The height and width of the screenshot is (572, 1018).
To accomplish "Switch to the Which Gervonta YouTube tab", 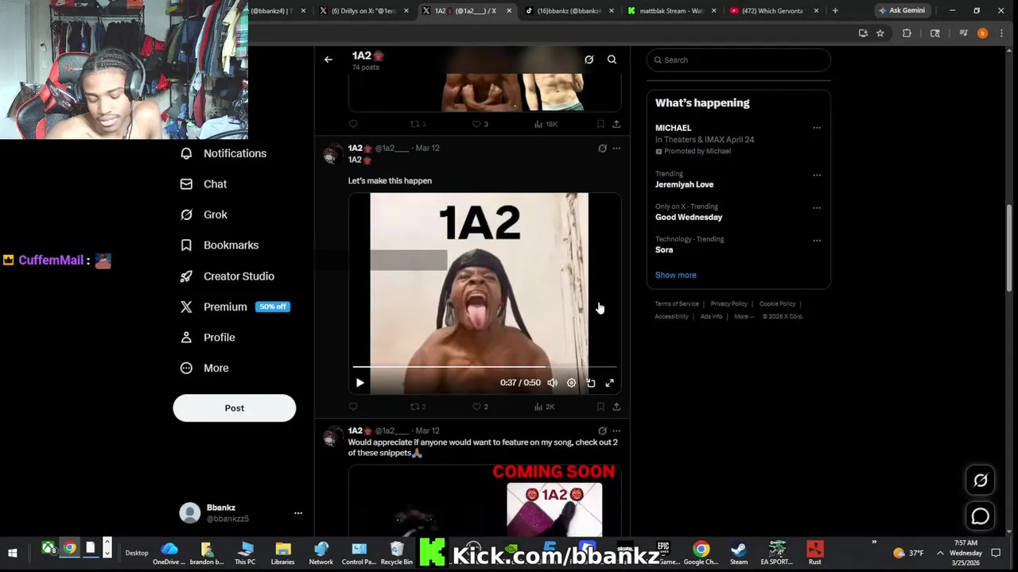I will coord(774,11).
